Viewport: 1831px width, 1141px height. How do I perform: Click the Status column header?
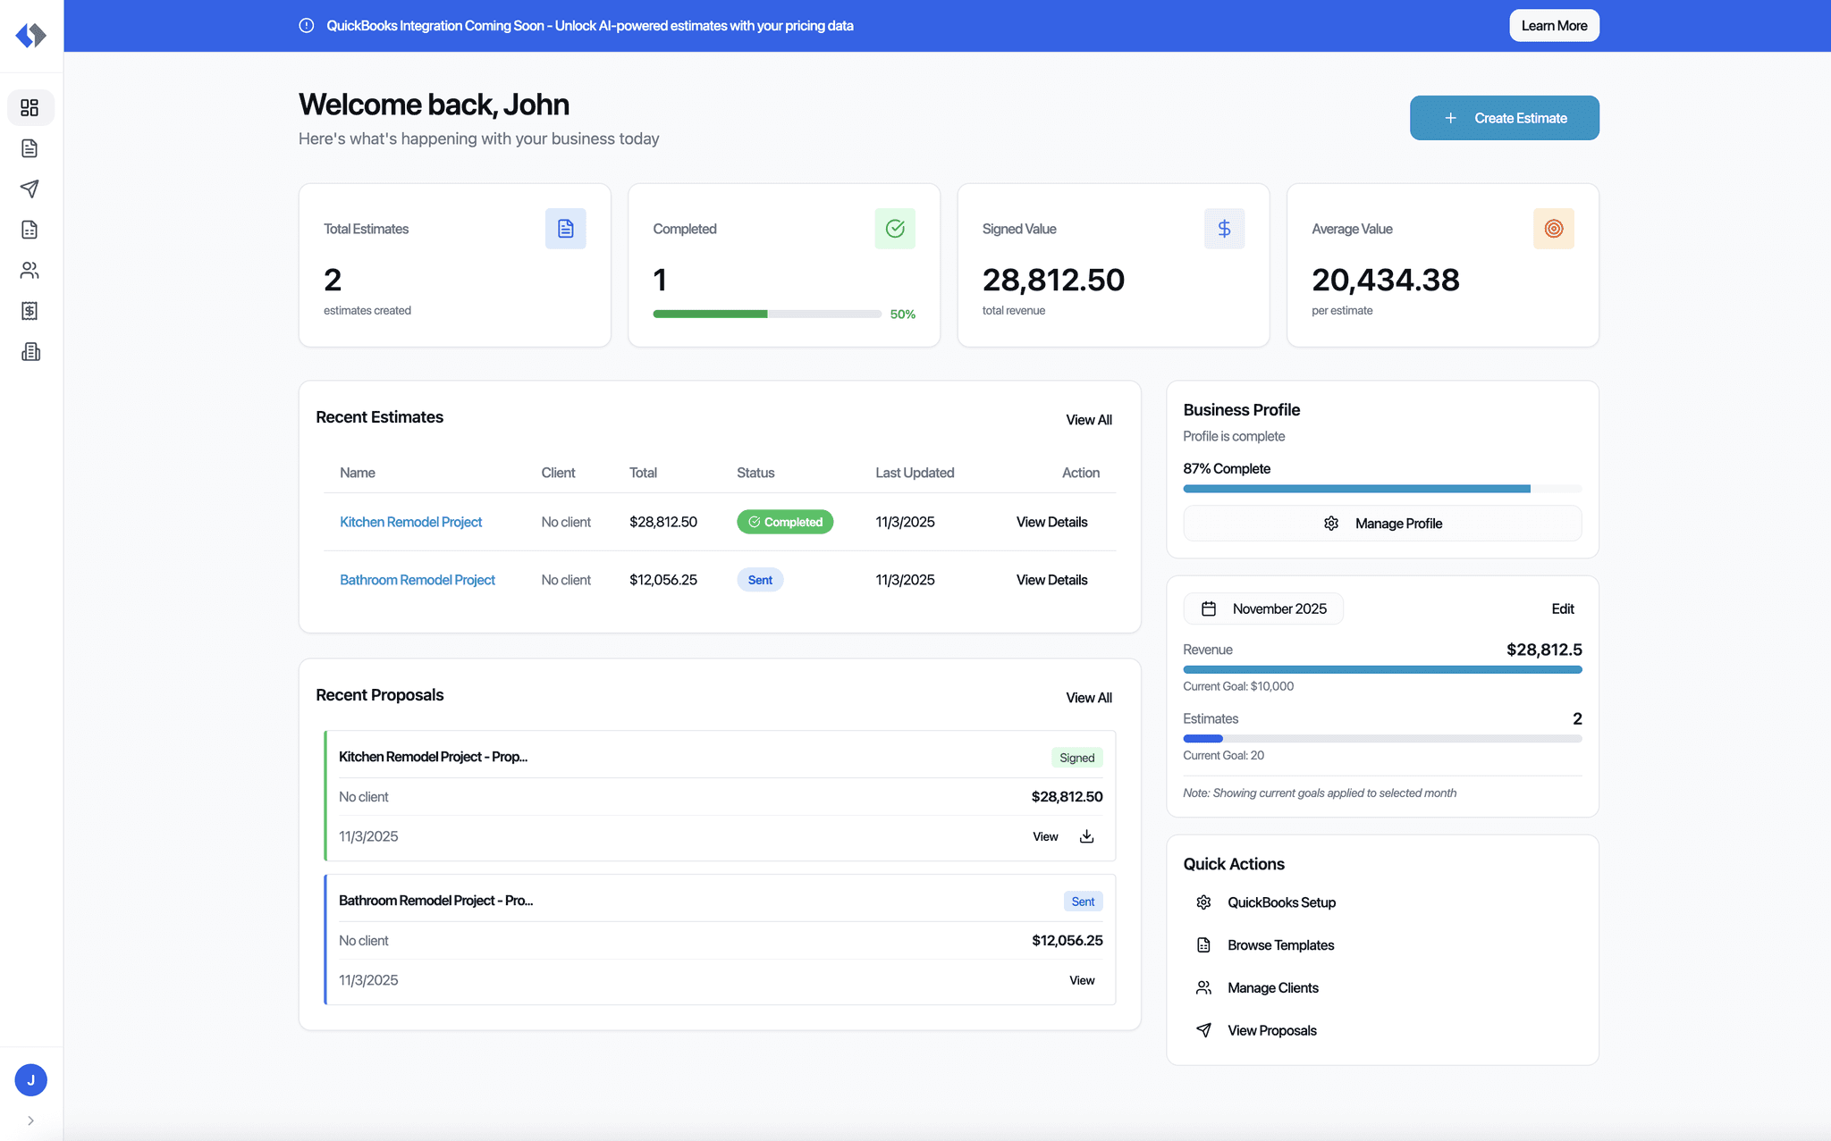(x=755, y=473)
